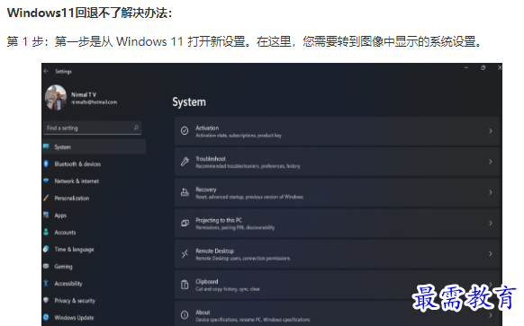Viewport: 524px width, 326px height.
Task: Minimize the Settings window
Action: pos(466,67)
